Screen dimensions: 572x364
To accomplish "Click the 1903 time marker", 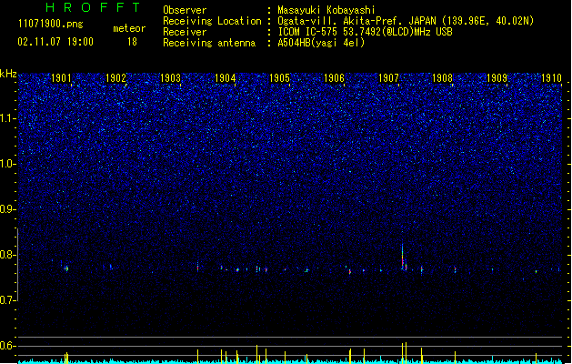I will 170,77.
